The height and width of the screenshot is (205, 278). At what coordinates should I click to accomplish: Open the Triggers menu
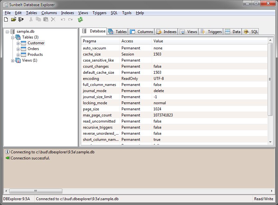coord(99,13)
